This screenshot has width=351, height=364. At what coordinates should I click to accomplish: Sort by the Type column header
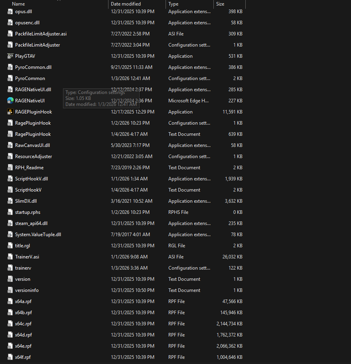point(174,4)
